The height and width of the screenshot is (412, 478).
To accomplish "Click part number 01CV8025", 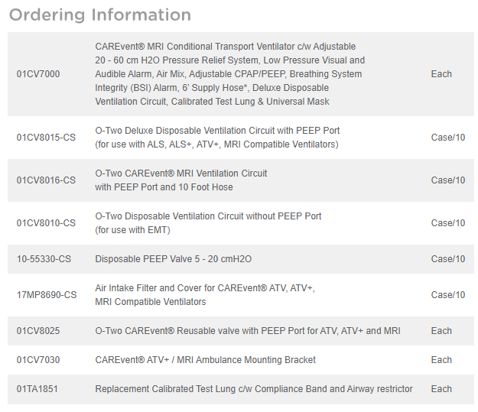I will 38,331.
